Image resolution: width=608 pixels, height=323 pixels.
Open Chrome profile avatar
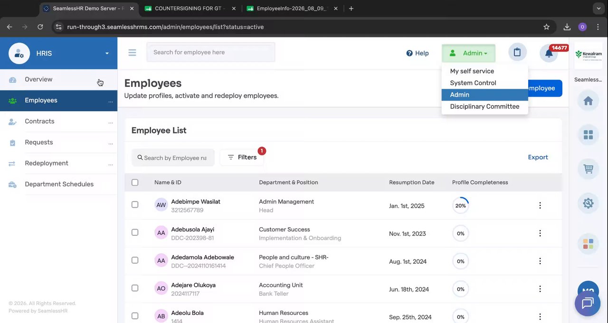tap(582, 27)
